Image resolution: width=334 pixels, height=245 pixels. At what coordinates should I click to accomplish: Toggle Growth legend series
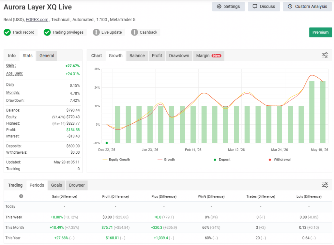pyautogui.click(x=166, y=160)
